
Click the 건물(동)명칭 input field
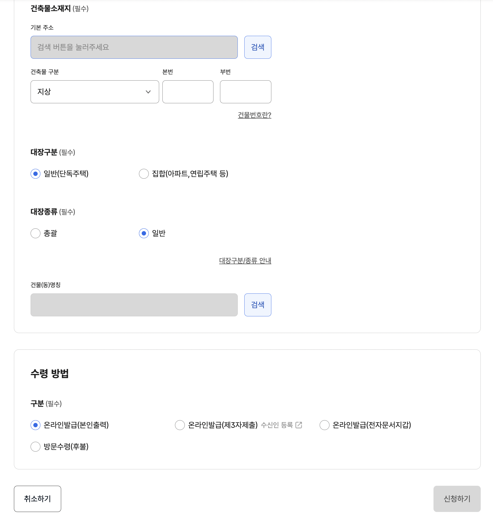click(x=134, y=305)
